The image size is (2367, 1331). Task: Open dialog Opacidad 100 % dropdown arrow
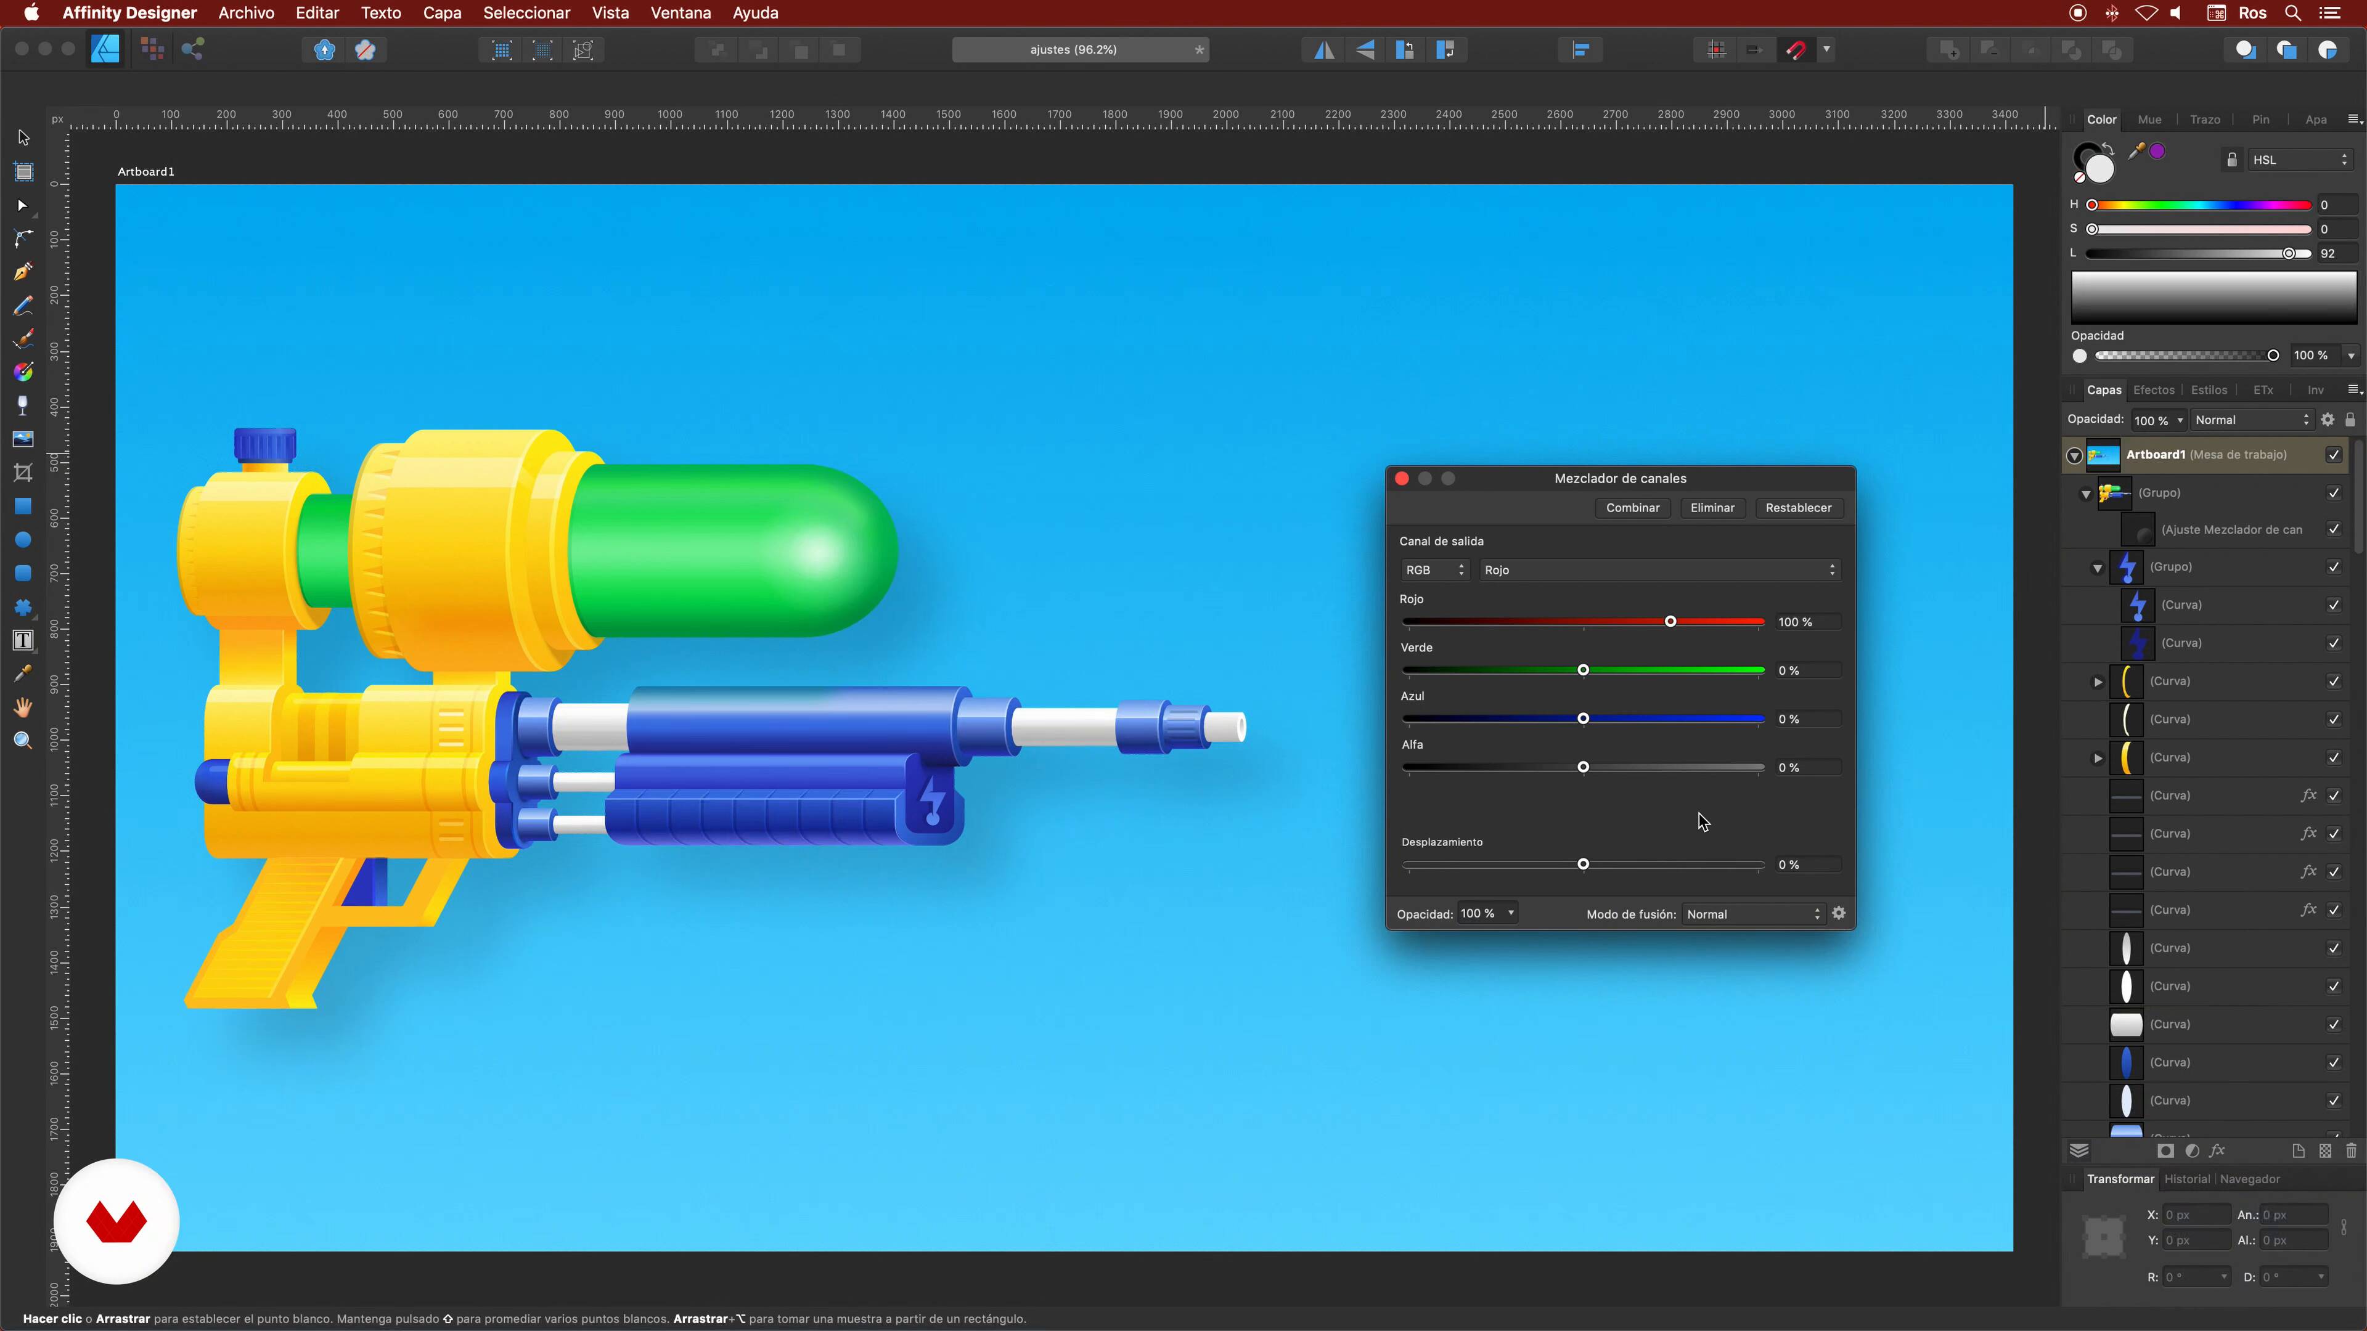coord(1511,913)
